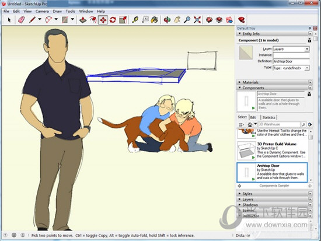
Task: Click the 3D Warehouse search field
Action: pos(279,124)
